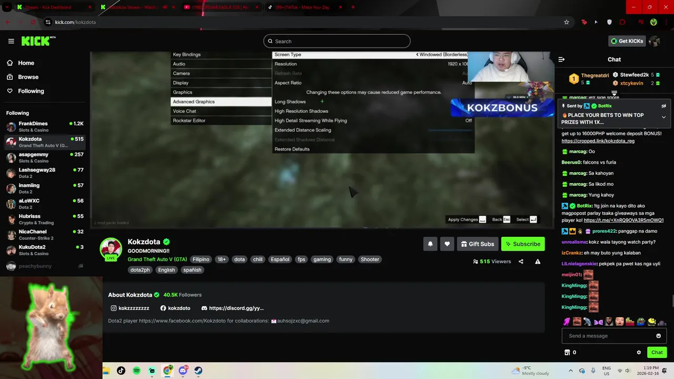Open NicaChanel channel

(45, 234)
